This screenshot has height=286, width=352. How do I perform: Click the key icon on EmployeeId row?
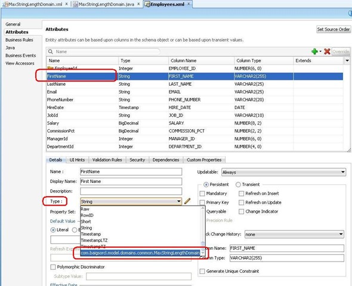click(50, 68)
